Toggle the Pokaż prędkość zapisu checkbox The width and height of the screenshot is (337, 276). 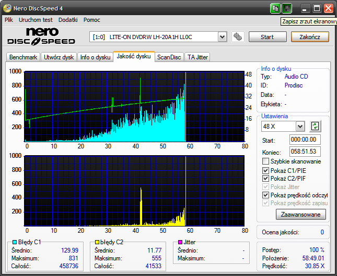tap(265, 203)
